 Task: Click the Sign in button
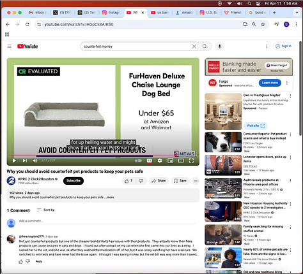point(283,46)
